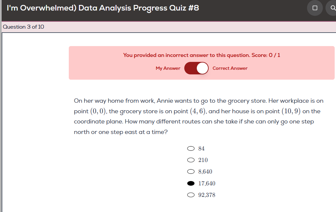336x212 pixels.
Task: Pick the 8,640 radio button
Action: click(191, 172)
